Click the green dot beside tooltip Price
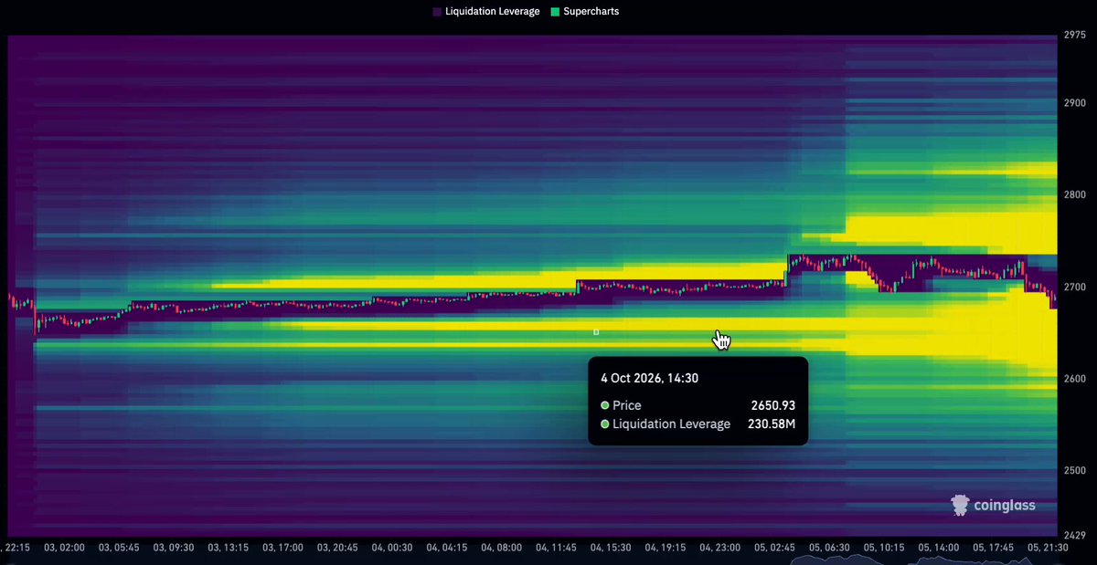This screenshot has height=565, width=1097. point(604,405)
